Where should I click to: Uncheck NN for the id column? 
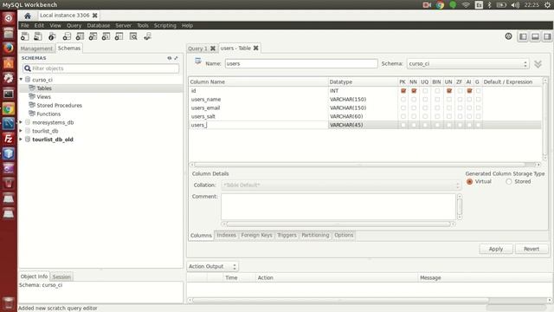414,91
